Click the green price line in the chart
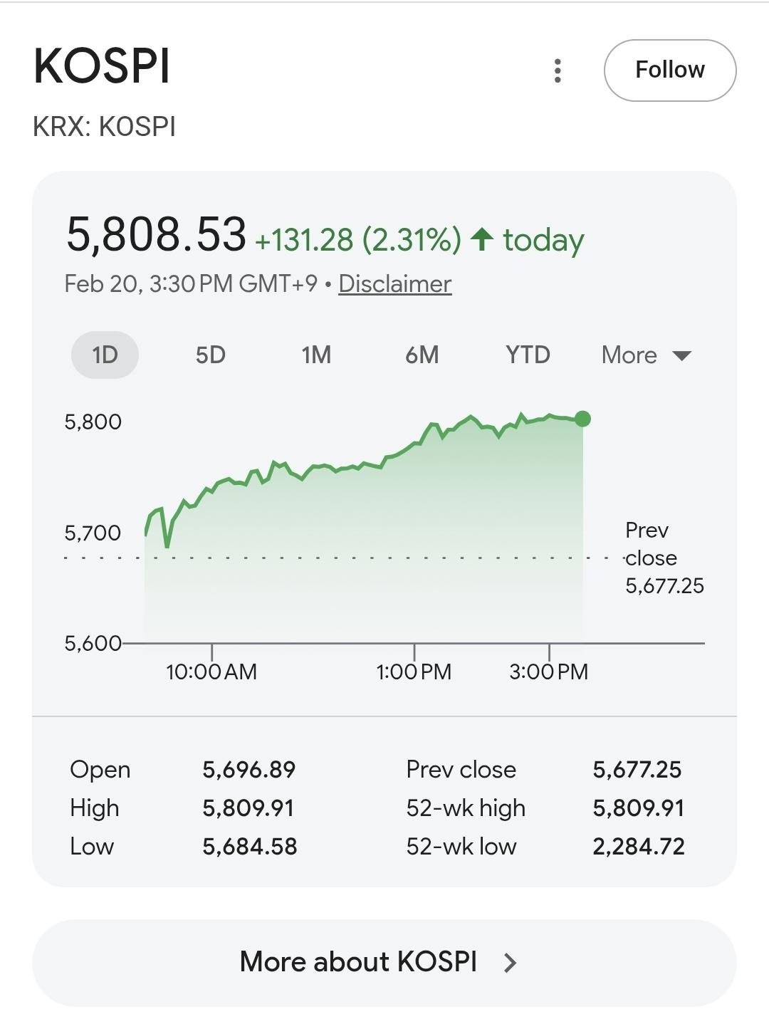The image size is (769, 1024). [363, 466]
